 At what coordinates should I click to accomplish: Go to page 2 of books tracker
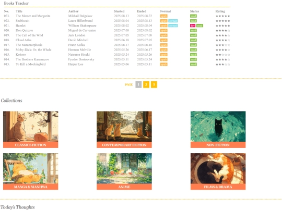click(x=146, y=84)
